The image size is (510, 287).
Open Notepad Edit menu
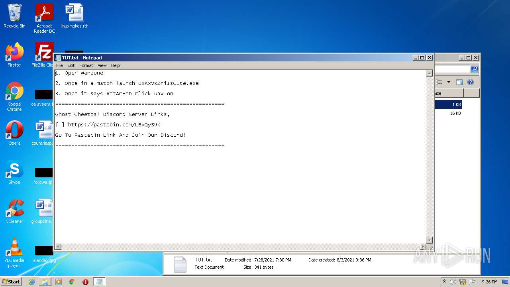point(71,65)
